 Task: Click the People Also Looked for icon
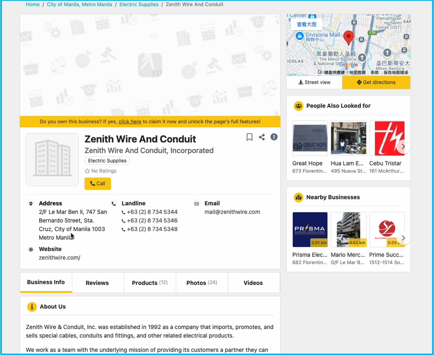coord(299,106)
